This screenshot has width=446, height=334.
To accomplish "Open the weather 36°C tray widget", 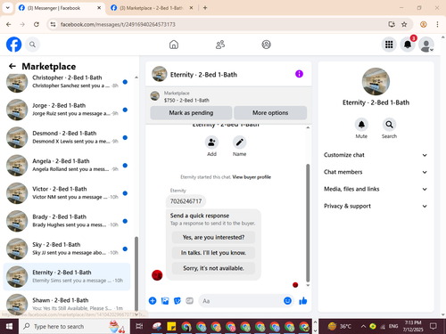I will point(339,327).
